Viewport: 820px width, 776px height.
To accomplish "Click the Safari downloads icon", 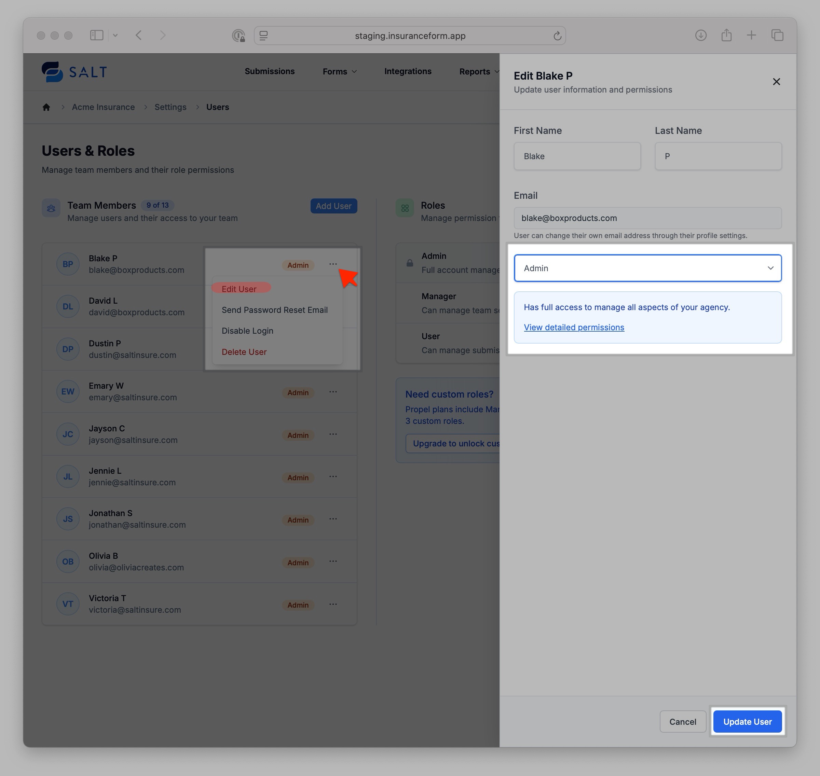I will coord(700,35).
